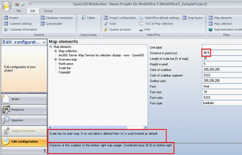This screenshot has width=242, height=155.
Task: Expand the Overview map tree node
Action: click(56, 59)
